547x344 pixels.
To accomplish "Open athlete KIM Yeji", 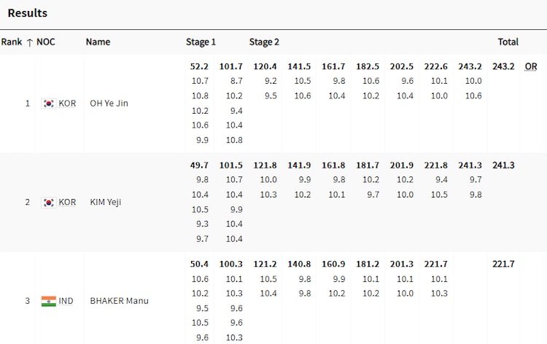I will click(106, 202).
